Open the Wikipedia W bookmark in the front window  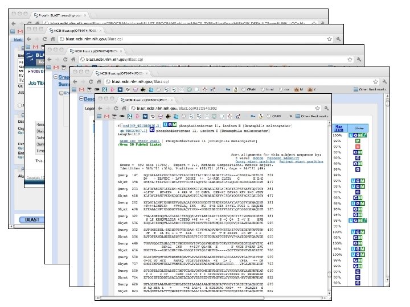pos(153,116)
